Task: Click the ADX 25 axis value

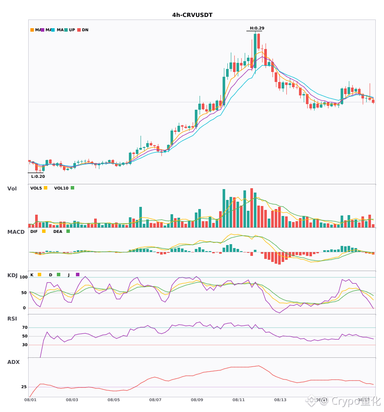Action: (24, 387)
